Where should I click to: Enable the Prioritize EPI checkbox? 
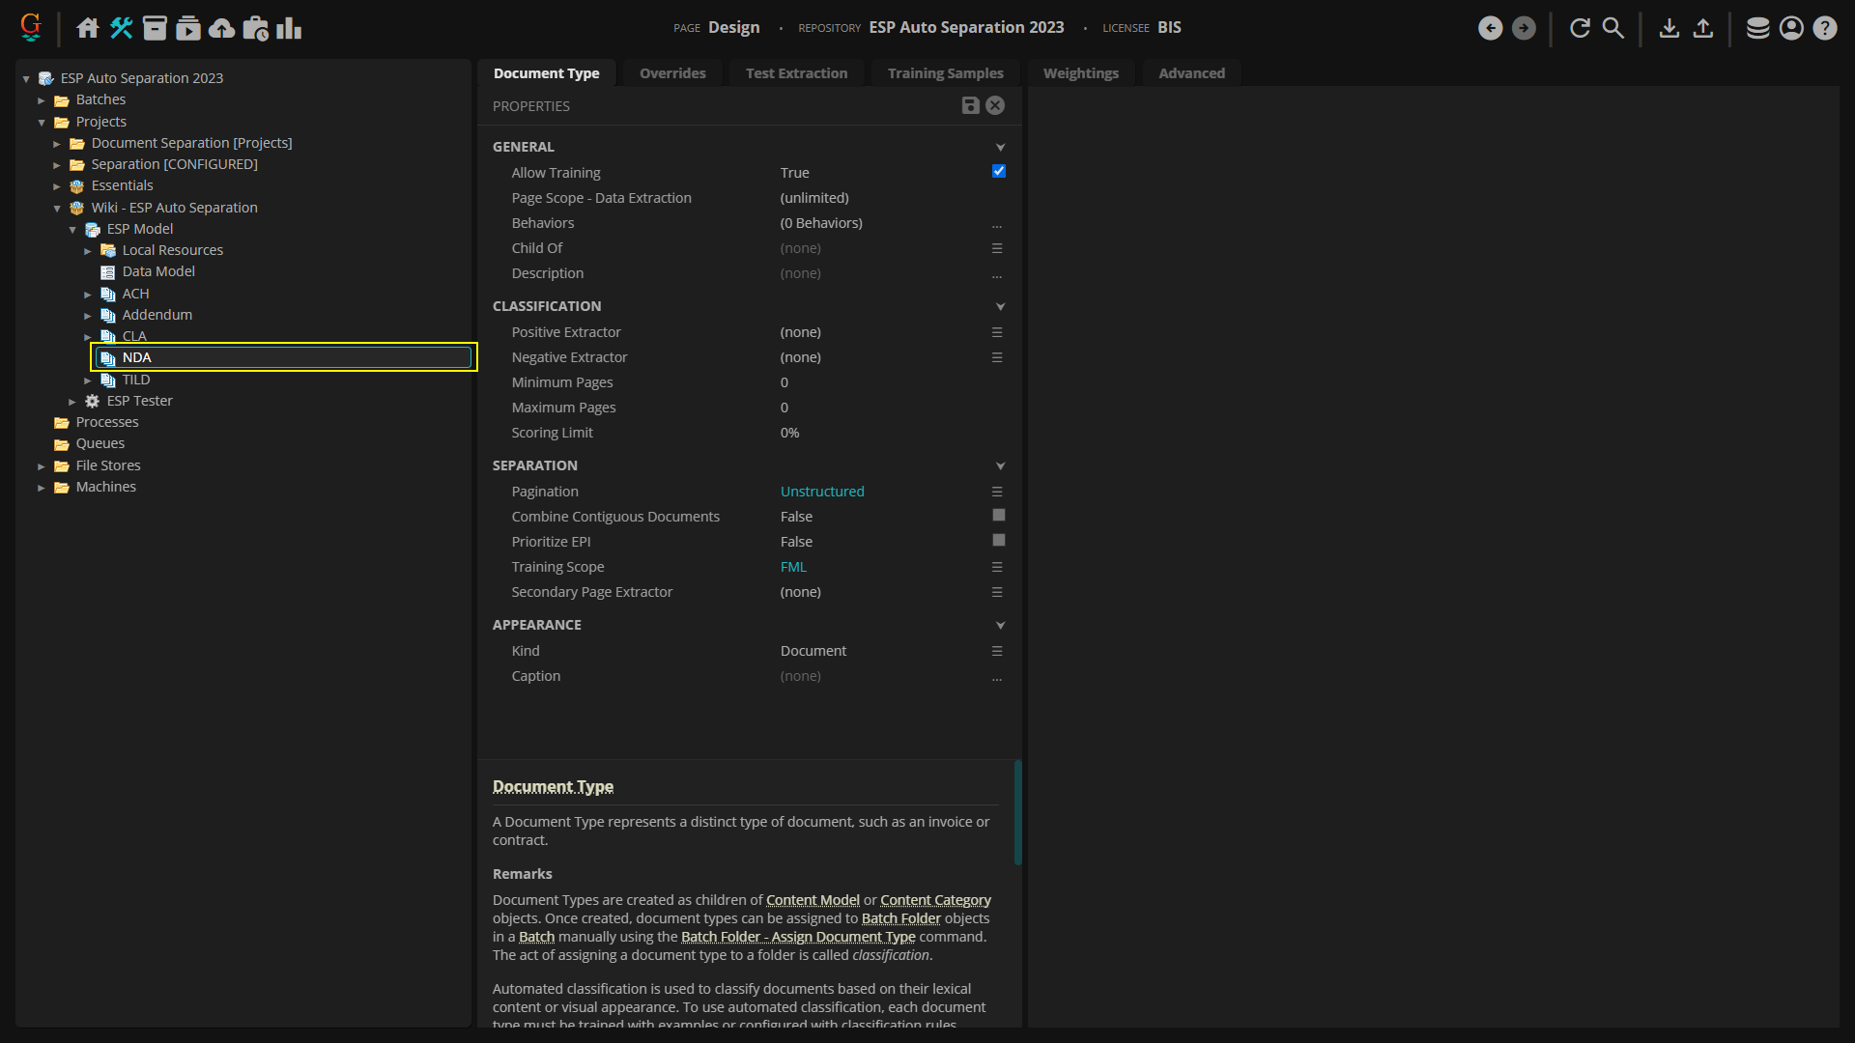(x=998, y=541)
